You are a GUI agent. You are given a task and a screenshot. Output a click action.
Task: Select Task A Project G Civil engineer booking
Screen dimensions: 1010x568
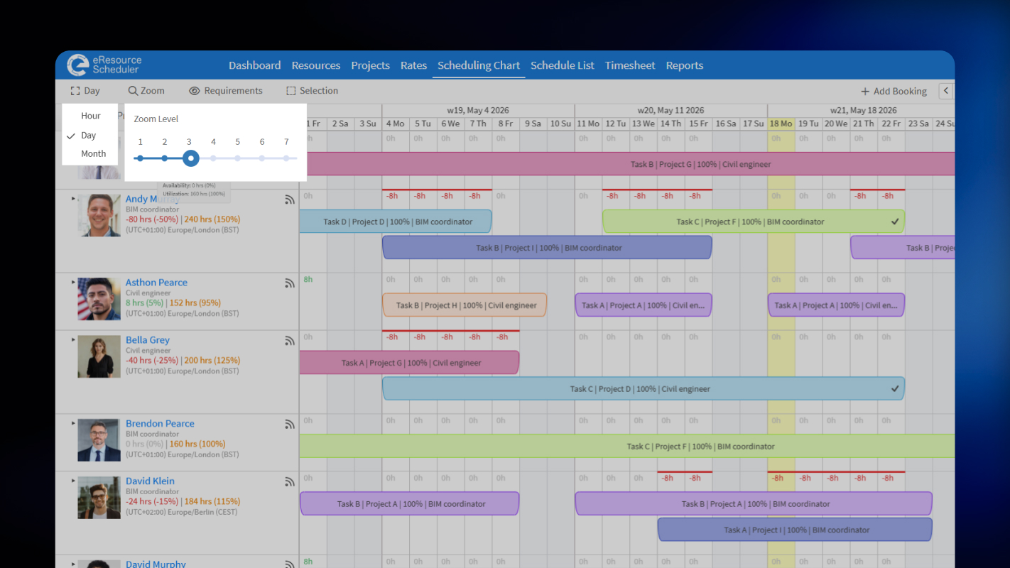(409, 363)
